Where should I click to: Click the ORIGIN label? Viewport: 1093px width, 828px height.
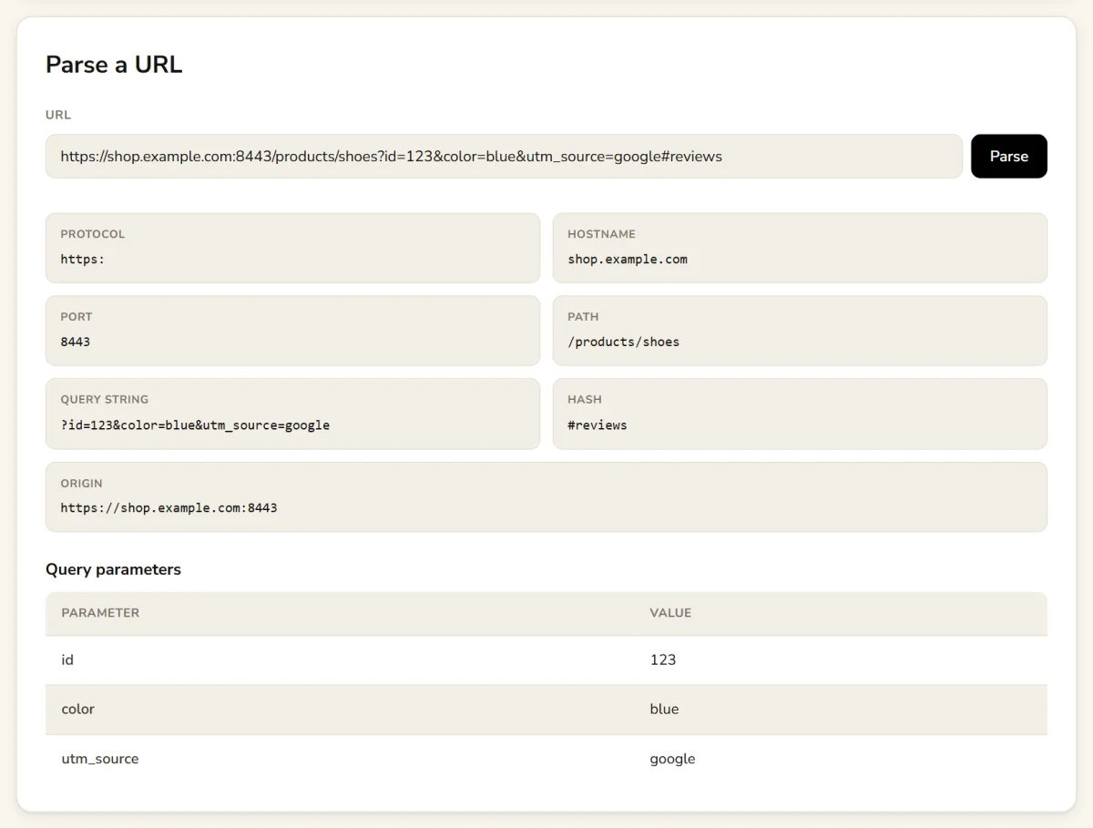point(82,483)
